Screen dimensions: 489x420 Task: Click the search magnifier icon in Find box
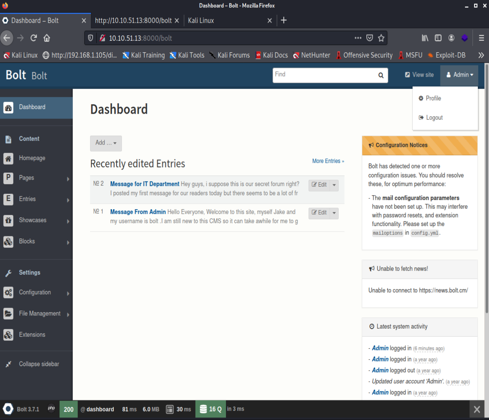(x=381, y=75)
